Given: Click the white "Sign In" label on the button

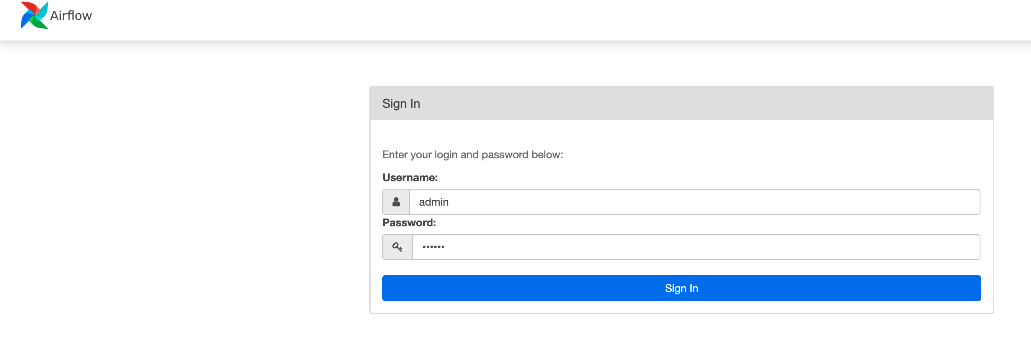Looking at the screenshot, I should pyautogui.click(x=681, y=288).
